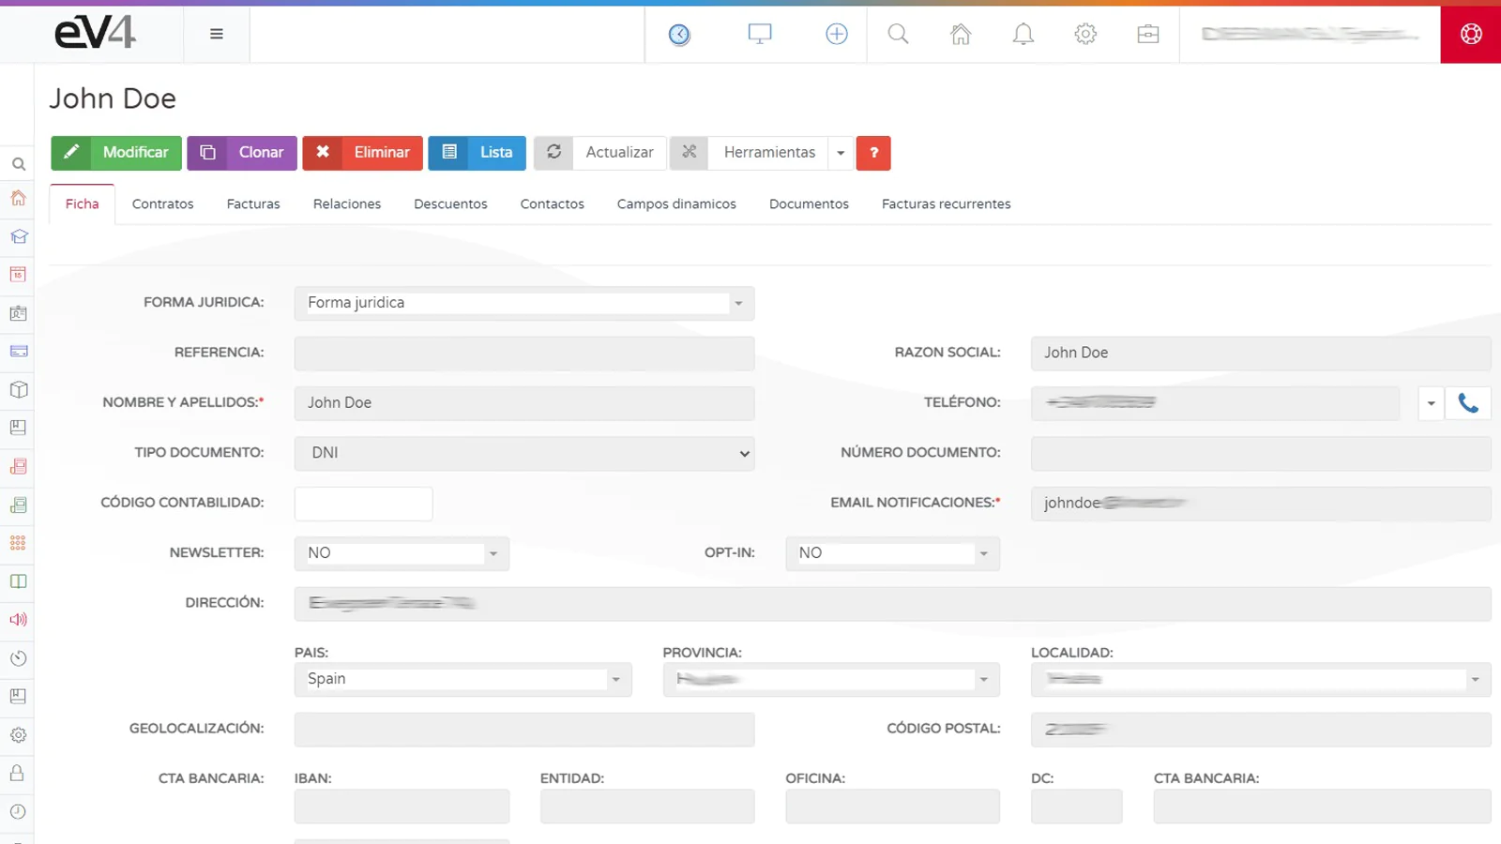Viewport: 1501px width, 844px height.
Task: Click the IBAN input field
Action: click(x=402, y=806)
